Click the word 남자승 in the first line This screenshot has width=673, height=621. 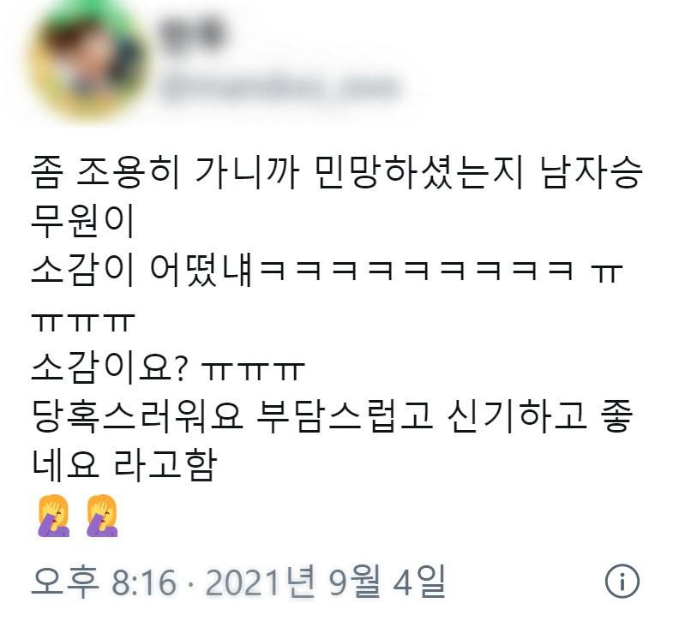tap(592, 173)
